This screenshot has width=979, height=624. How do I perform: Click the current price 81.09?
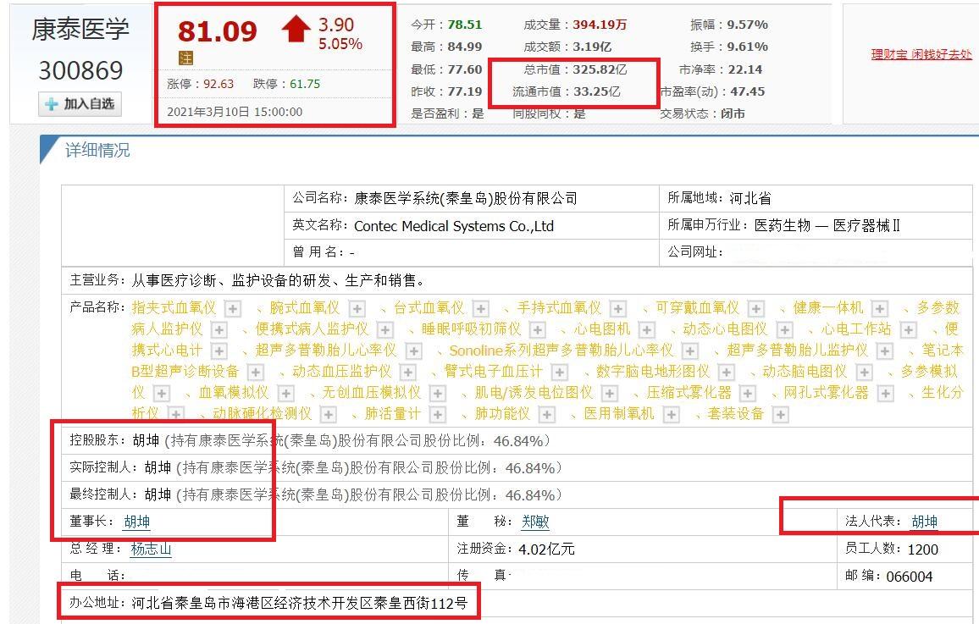click(x=217, y=31)
